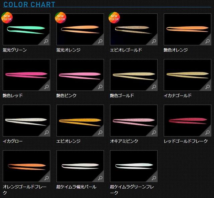Select the 超ケイムラグリーンフレーク color thumbnail

(134, 166)
